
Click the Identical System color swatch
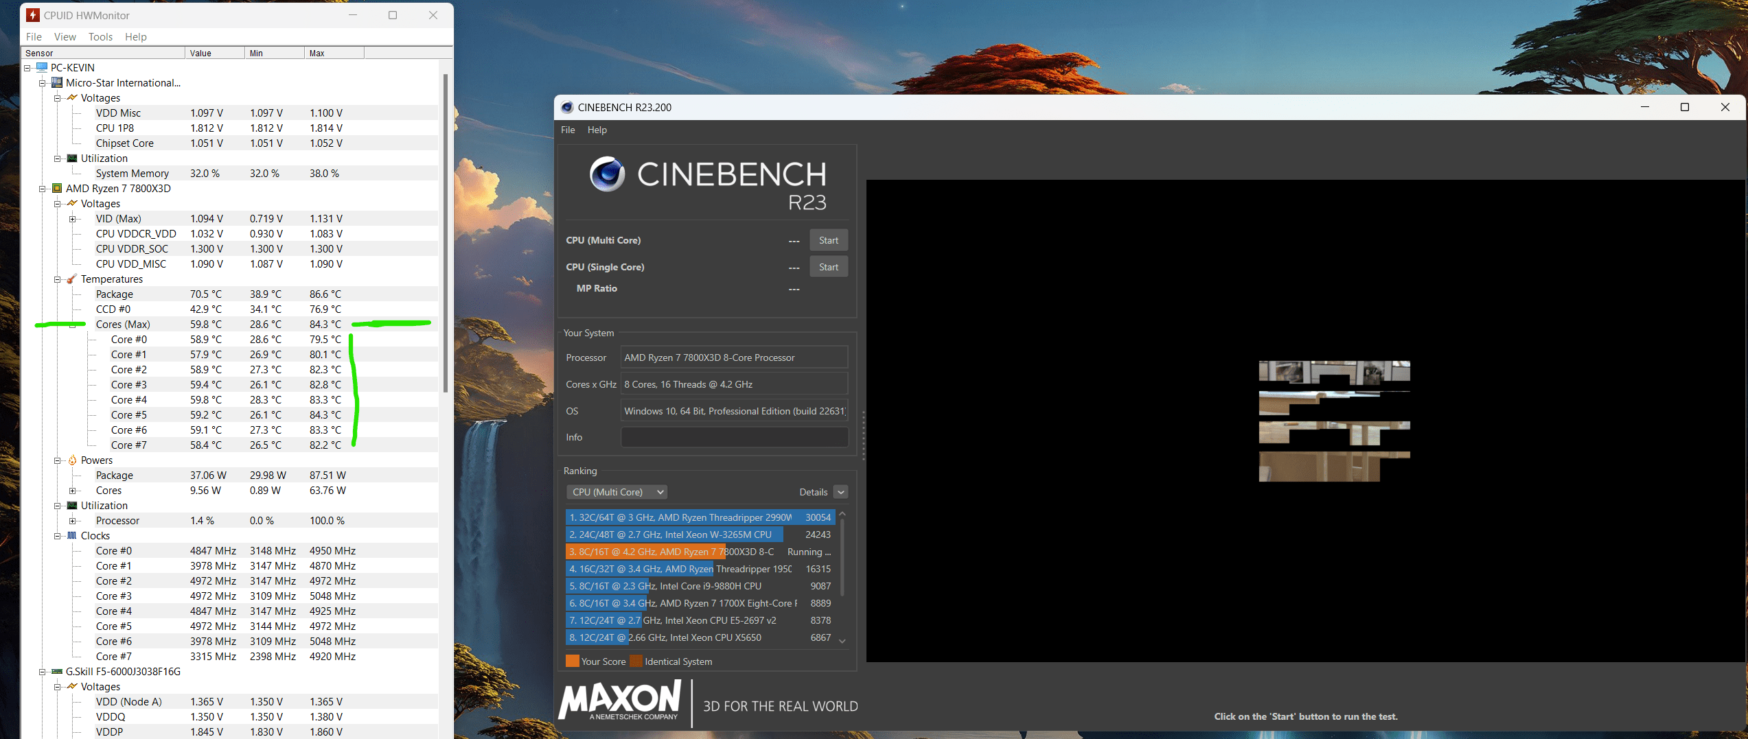636,661
